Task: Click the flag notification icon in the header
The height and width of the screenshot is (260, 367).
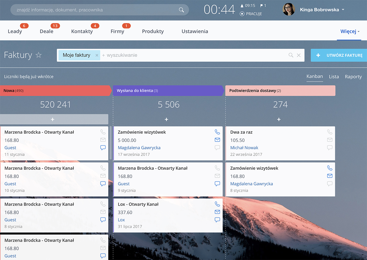Action: click(261, 6)
